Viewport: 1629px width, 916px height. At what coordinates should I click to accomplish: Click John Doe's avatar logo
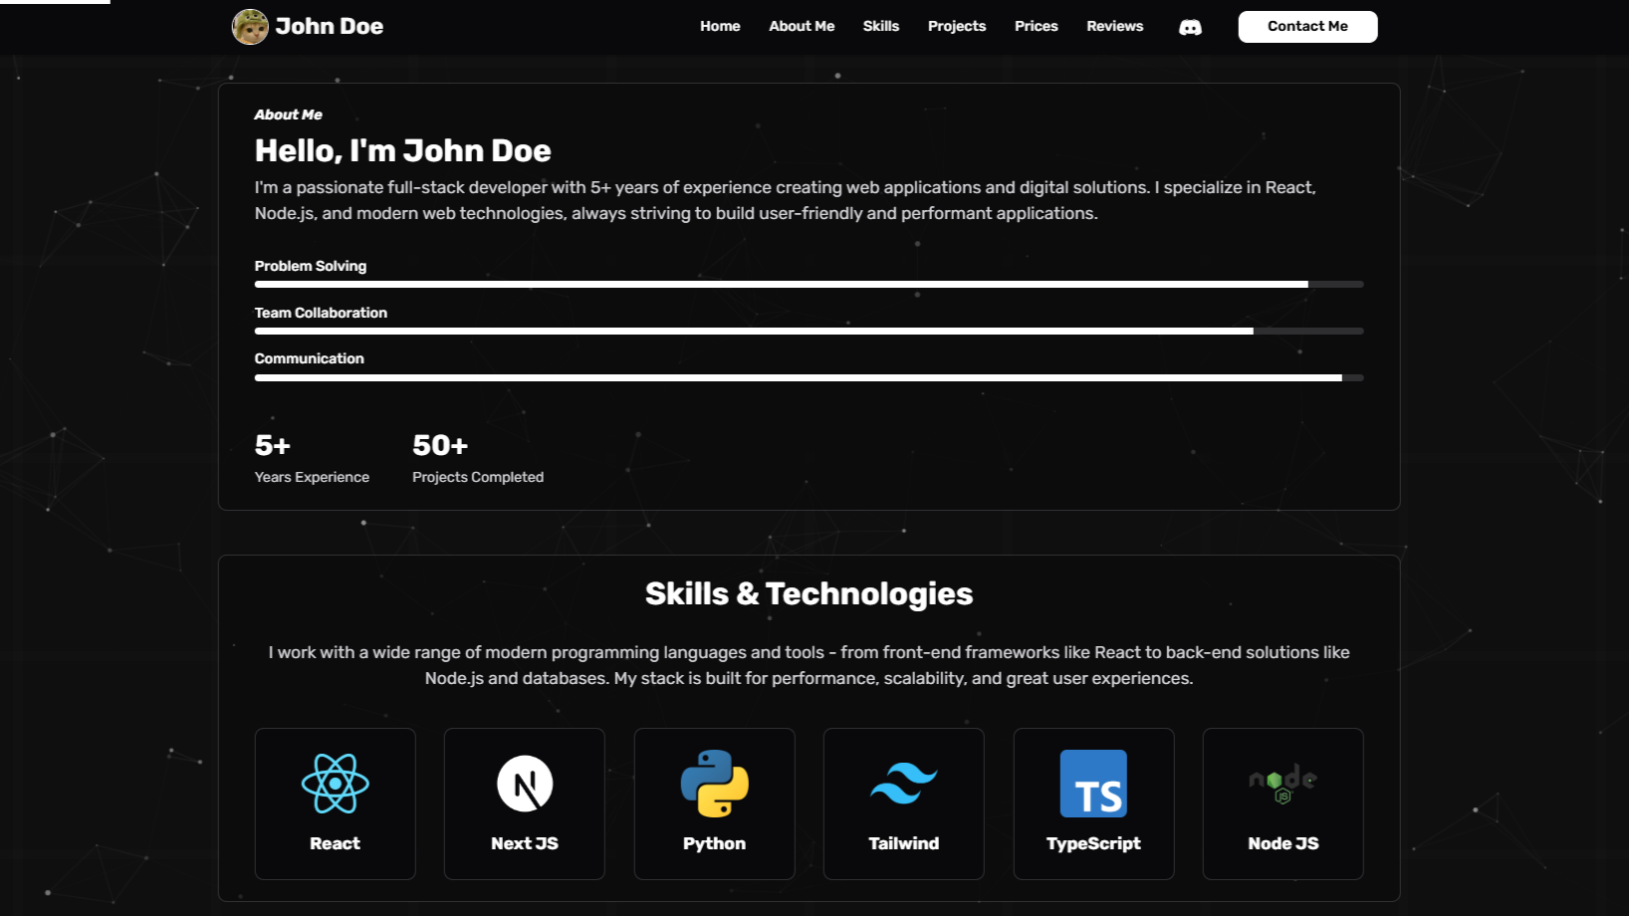coord(250,27)
